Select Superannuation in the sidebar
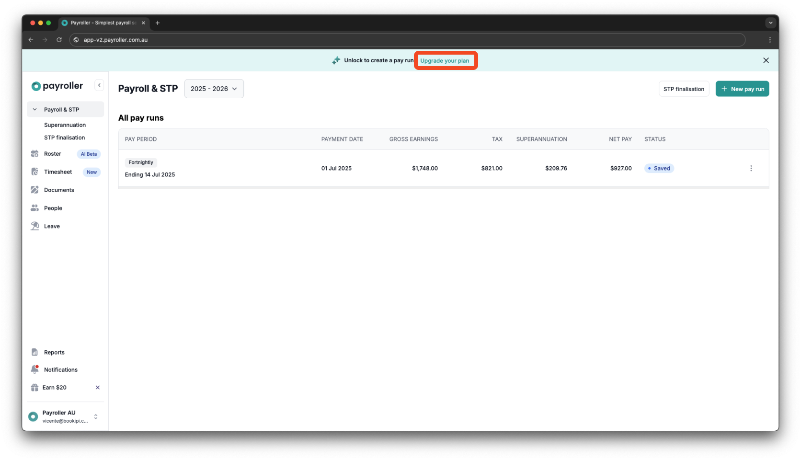The height and width of the screenshot is (460, 801). click(64, 125)
